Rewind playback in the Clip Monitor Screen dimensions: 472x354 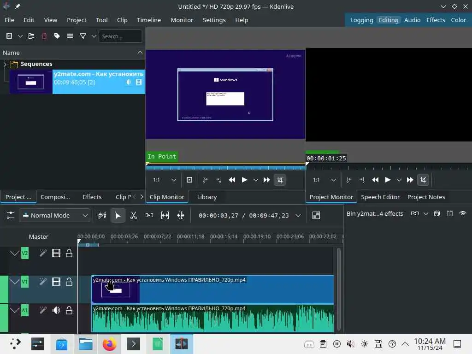(232, 180)
